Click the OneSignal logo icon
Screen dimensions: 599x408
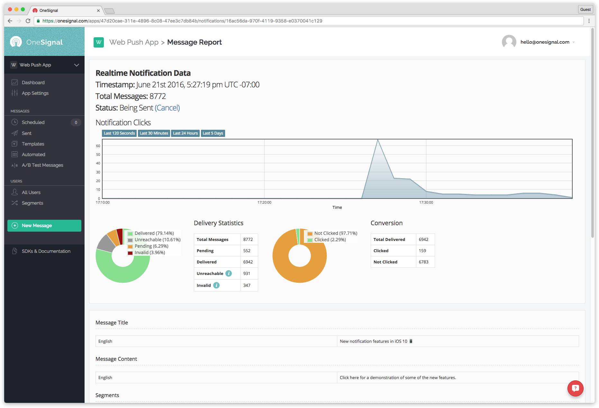pos(16,42)
